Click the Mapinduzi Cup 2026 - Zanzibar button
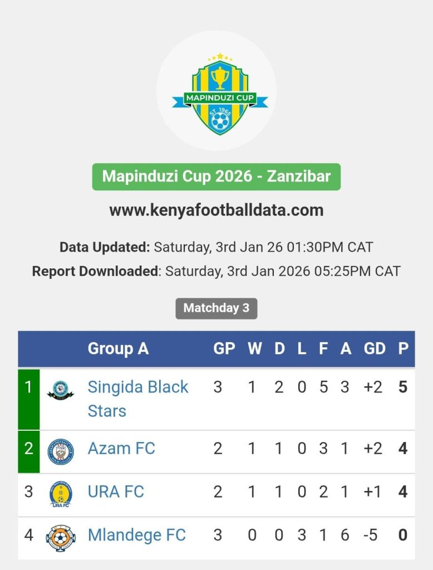This screenshot has width=433, height=570. point(216,177)
